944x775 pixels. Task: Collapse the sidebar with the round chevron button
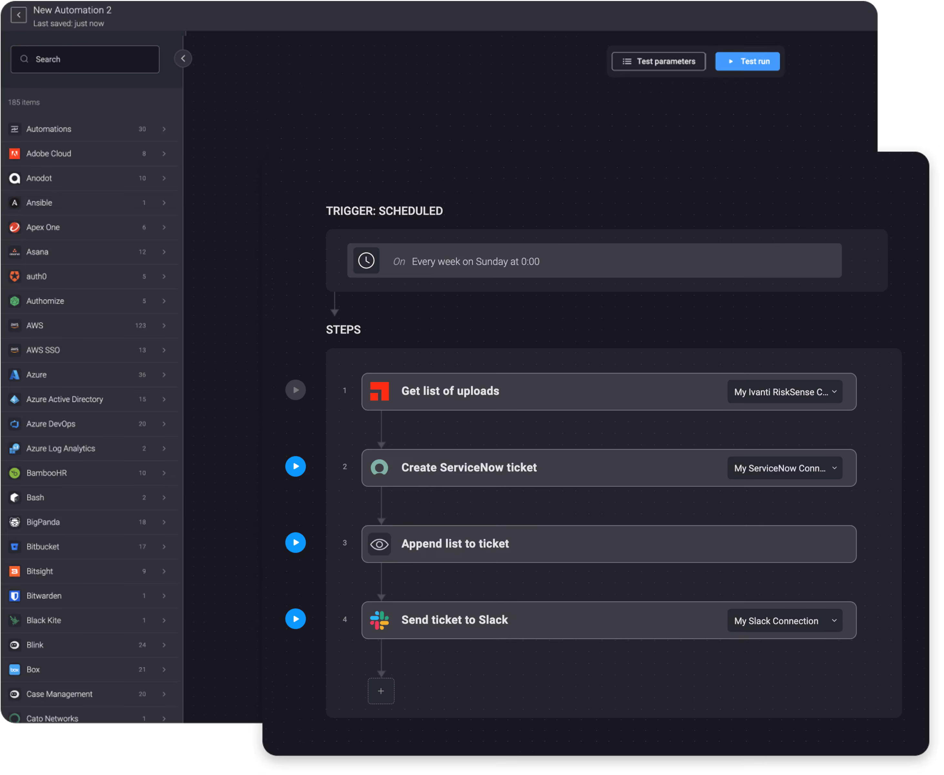coord(183,58)
